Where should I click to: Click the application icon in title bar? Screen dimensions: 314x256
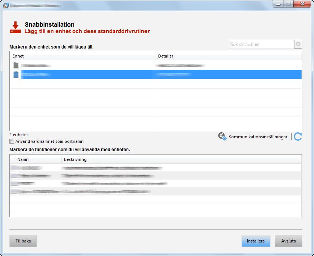click(6, 5)
